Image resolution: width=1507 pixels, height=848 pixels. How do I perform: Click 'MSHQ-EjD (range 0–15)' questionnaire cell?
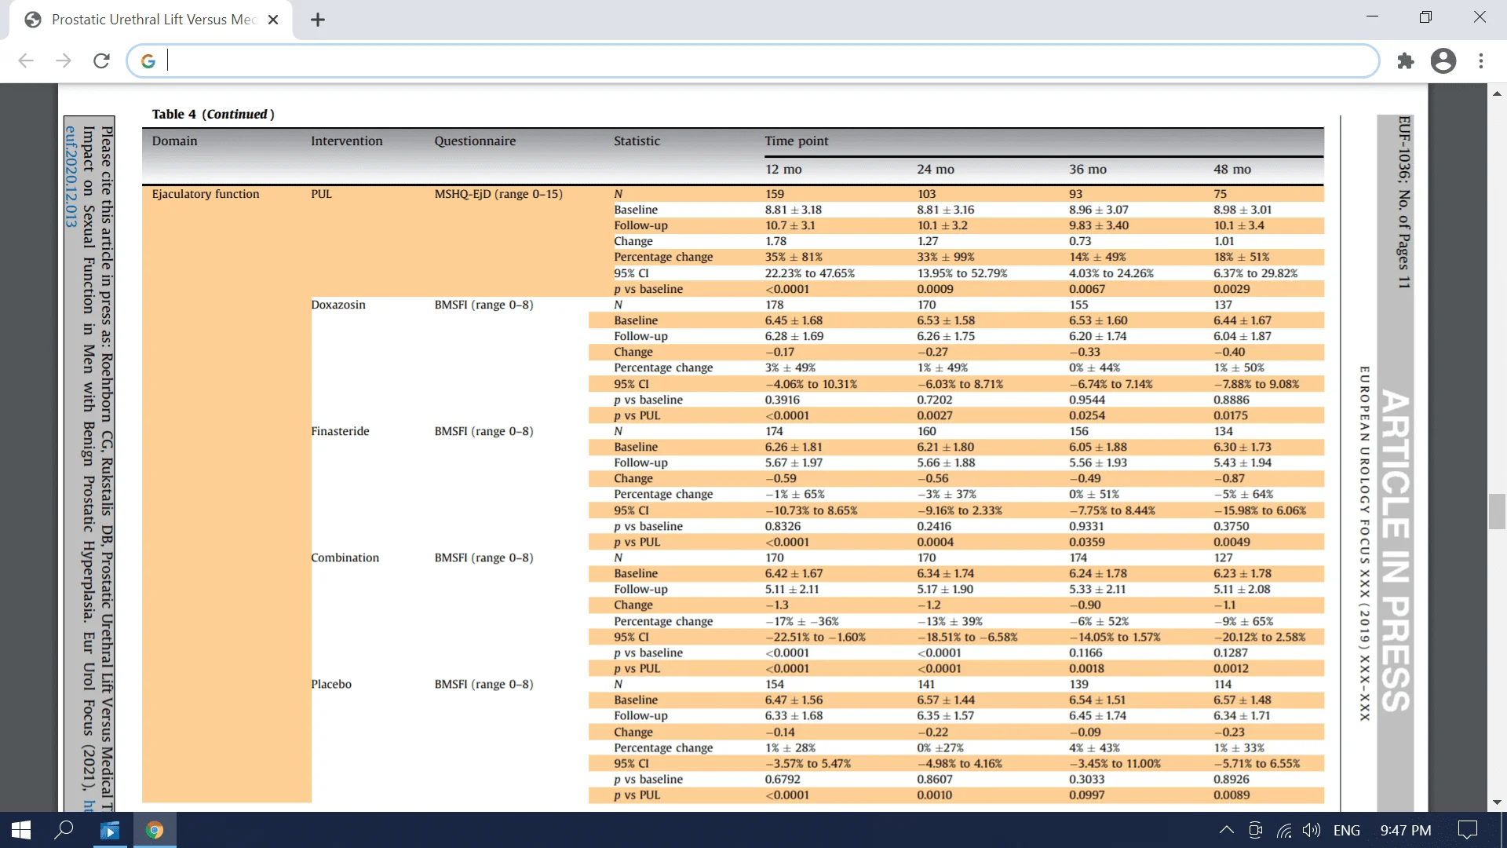click(x=498, y=194)
